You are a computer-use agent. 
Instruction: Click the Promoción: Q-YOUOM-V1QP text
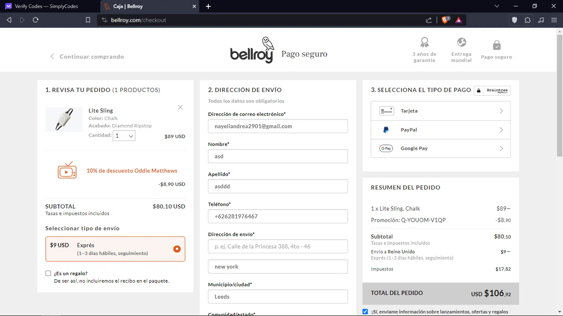pyautogui.click(x=408, y=220)
